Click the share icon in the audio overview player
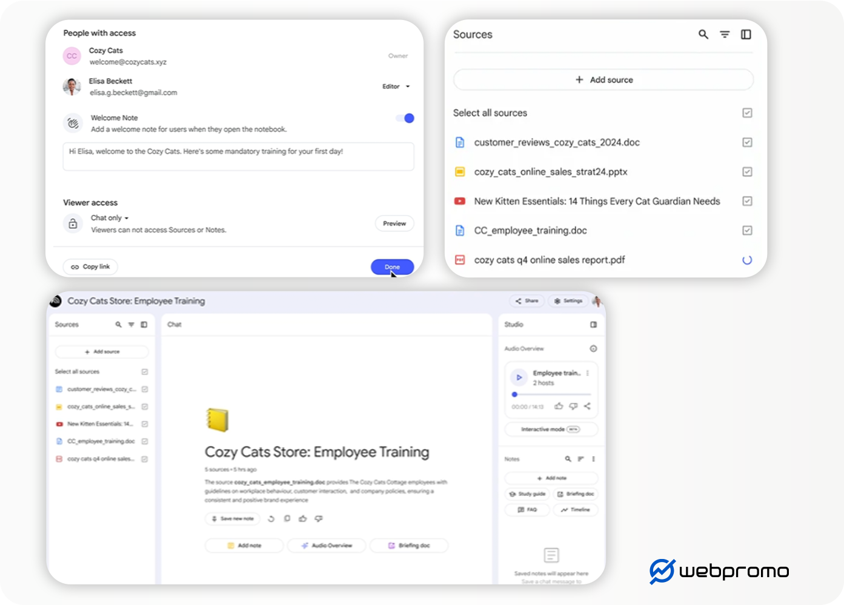Image resolution: width=844 pixels, height=605 pixels. pos(587,406)
